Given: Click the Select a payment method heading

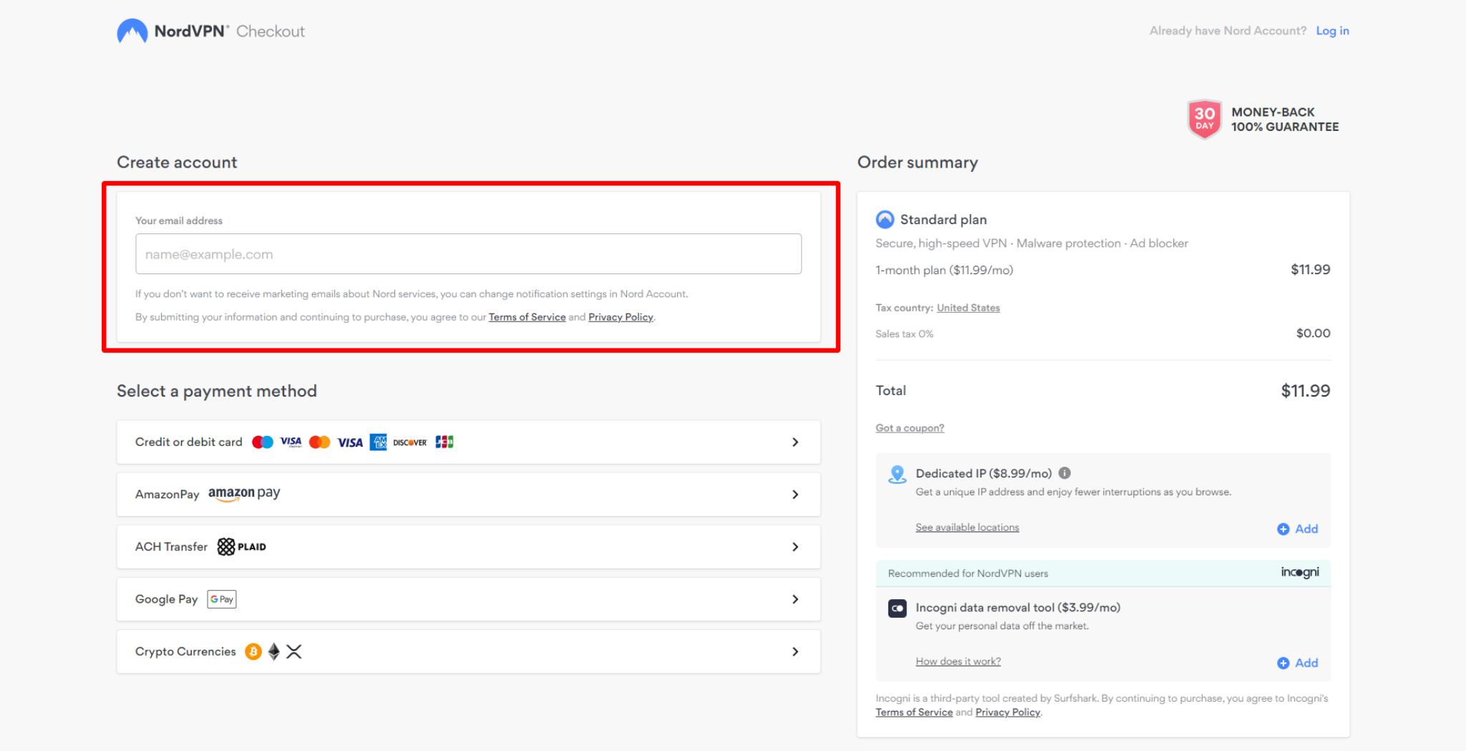Looking at the screenshot, I should coord(217,391).
